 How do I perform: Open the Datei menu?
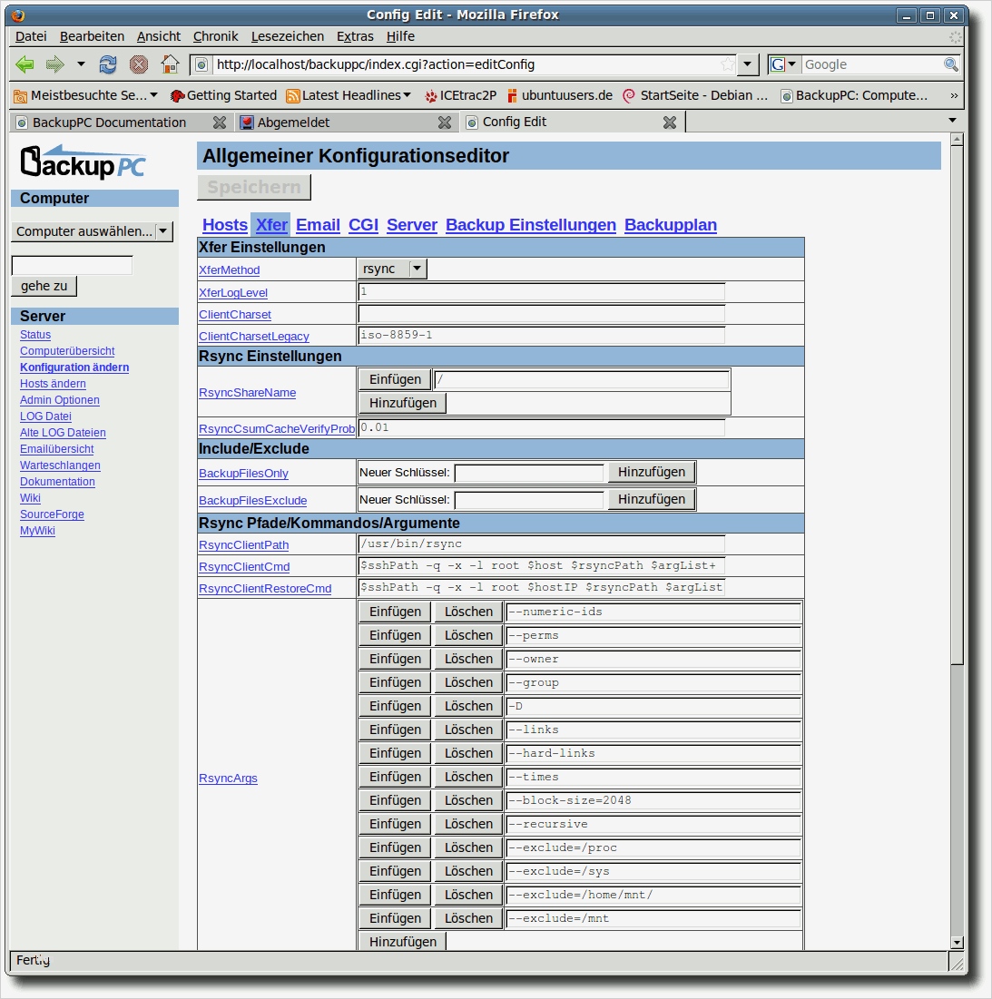[31, 36]
